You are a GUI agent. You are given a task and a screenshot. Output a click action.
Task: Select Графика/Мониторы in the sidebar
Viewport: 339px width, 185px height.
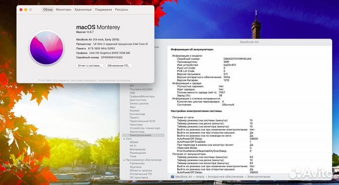[x=142, y=97]
